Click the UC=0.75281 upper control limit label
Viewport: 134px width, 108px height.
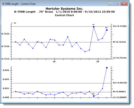click(120, 26)
